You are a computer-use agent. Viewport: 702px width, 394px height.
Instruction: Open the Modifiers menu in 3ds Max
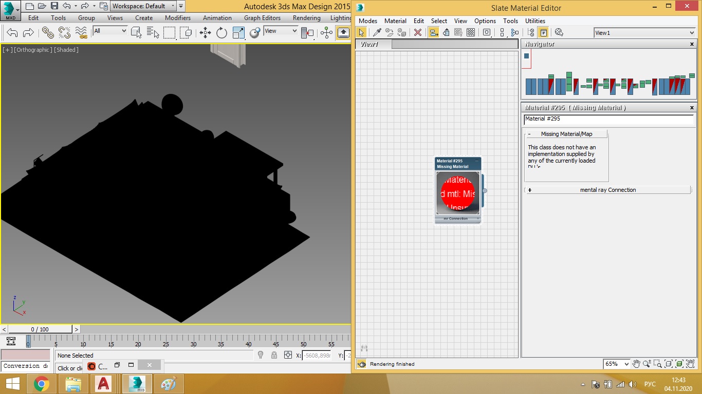click(x=178, y=17)
